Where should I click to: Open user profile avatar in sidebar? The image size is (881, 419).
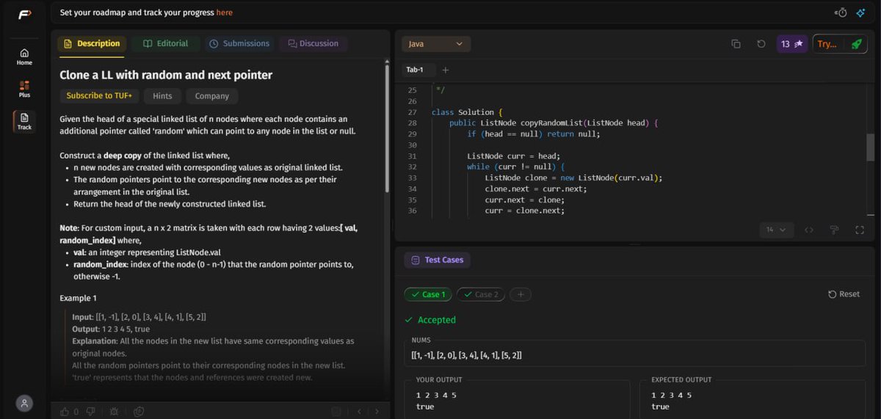pyautogui.click(x=25, y=403)
